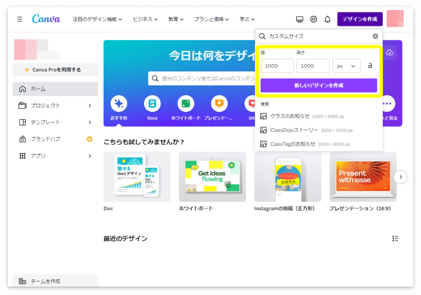Select クラスのお知らせ suggestion
The height and width of the screenshot is (295, 421).
click(319, 116)
